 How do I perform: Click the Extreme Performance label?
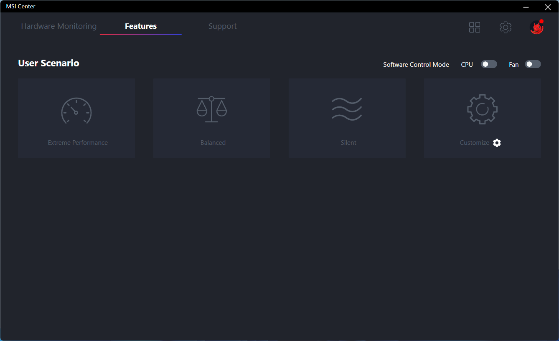pyautogui.click(x=78, y=143)
